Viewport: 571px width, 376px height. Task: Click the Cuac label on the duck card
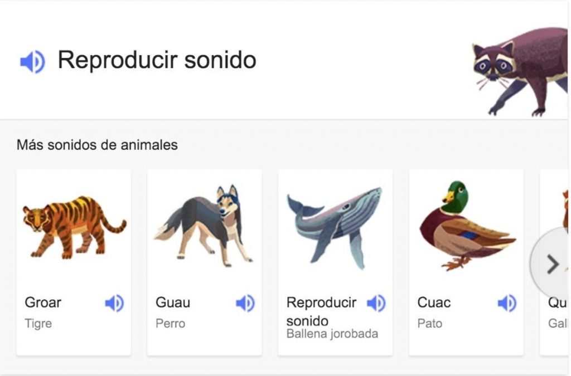coord(433,302)
